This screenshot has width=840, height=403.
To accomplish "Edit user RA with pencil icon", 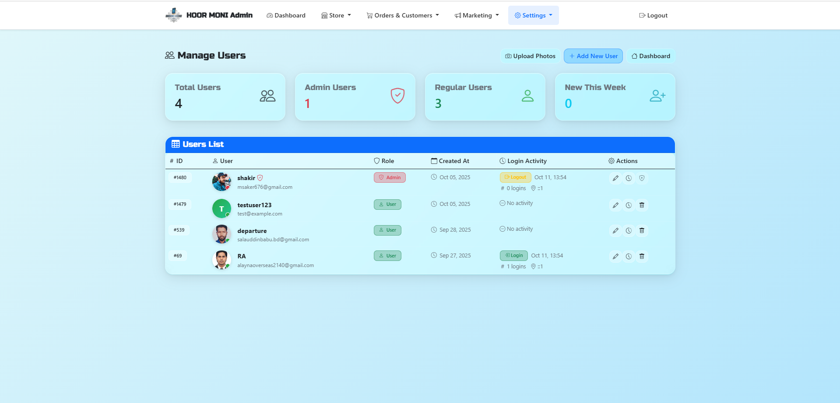I will pos(615,256).
